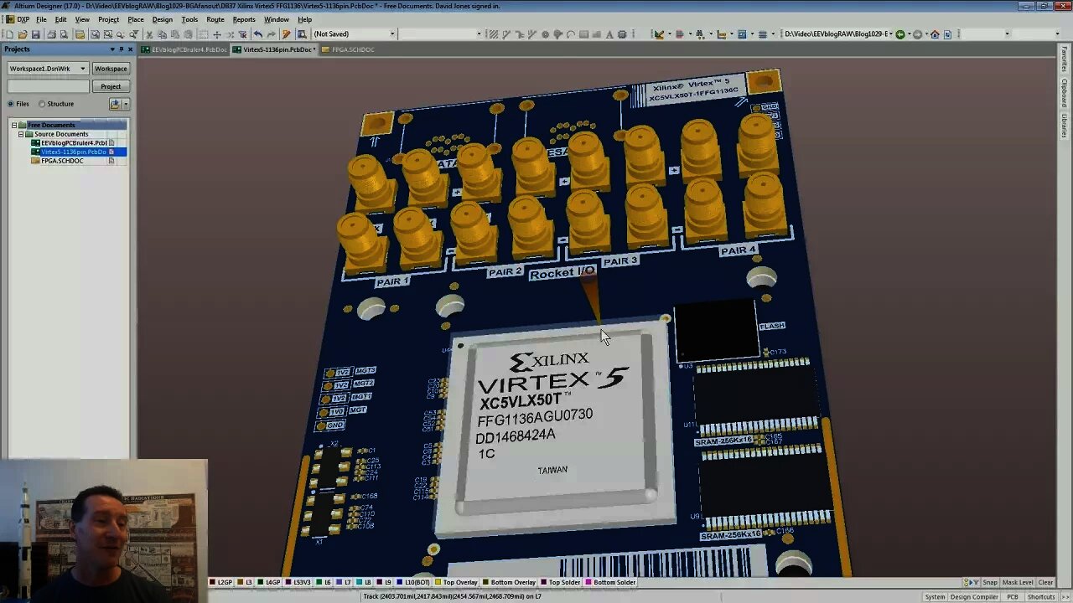This screenshot has width=1073, height=603.
Task: Select EEVblogPCBruler4.PcbDoc in project tree
Action: [x=74, y=143]
